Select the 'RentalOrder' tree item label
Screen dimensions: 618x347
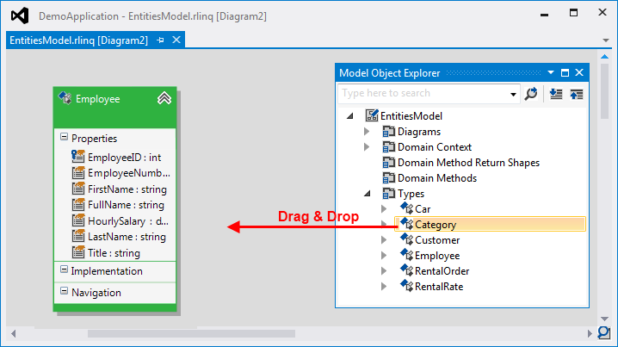[442, 271]
